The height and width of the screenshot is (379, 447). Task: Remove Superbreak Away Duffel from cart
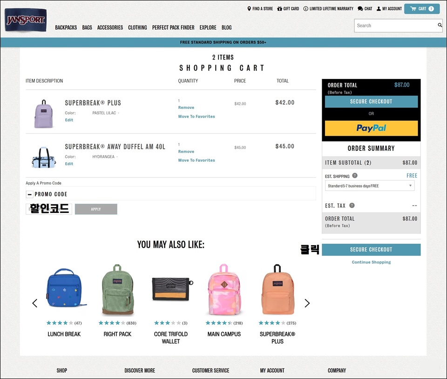[186, 152]
